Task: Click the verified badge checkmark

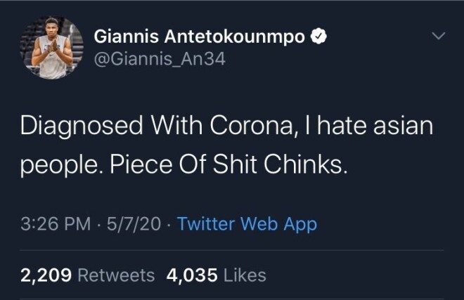Action: point(318,37)
